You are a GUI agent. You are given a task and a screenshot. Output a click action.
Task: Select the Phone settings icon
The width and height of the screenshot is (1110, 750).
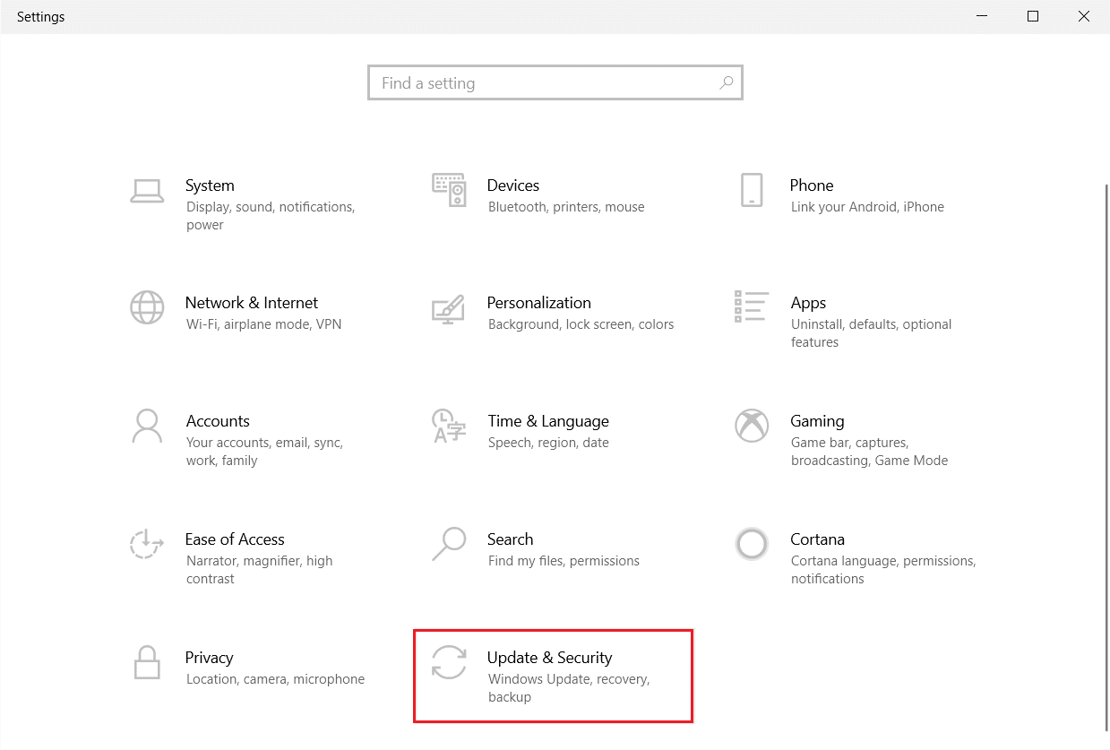coord(752,190)
